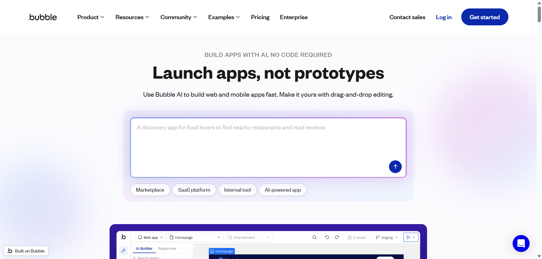Open the Built on Bubble badge
Screen dimensions: 542x259
pyautogui.click(x=26, y=251)
